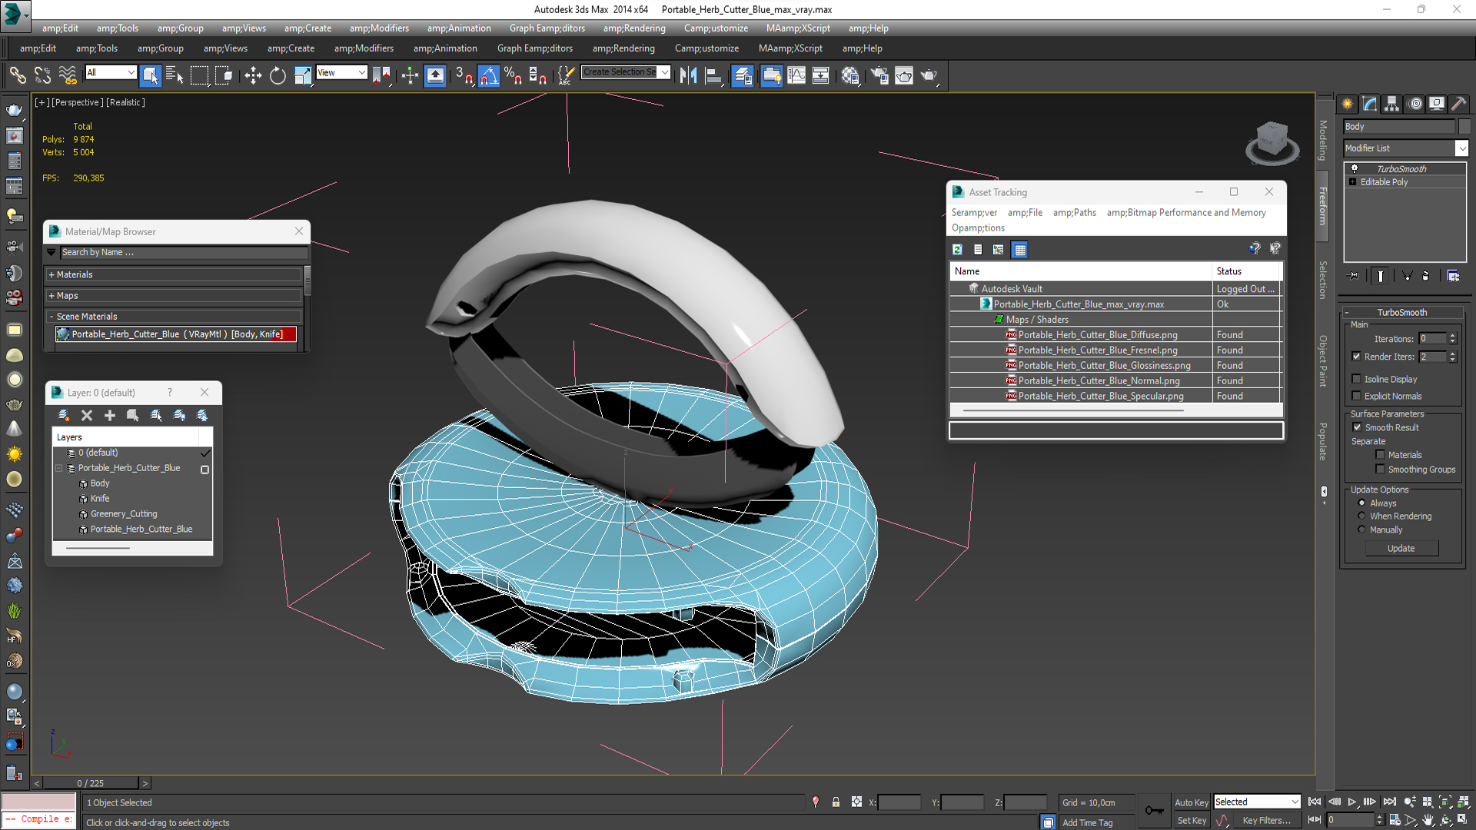The width and height of the screenshot is (1476, 830).
Task: Toggle Smooth Result checkbox
Action: click(1357, 427)
